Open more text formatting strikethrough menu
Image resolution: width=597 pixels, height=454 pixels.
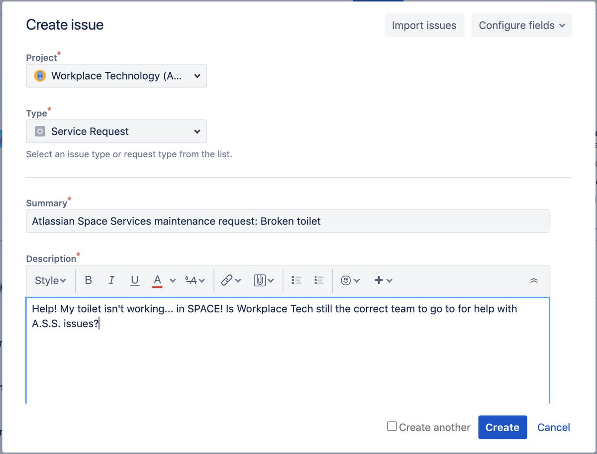195,280
